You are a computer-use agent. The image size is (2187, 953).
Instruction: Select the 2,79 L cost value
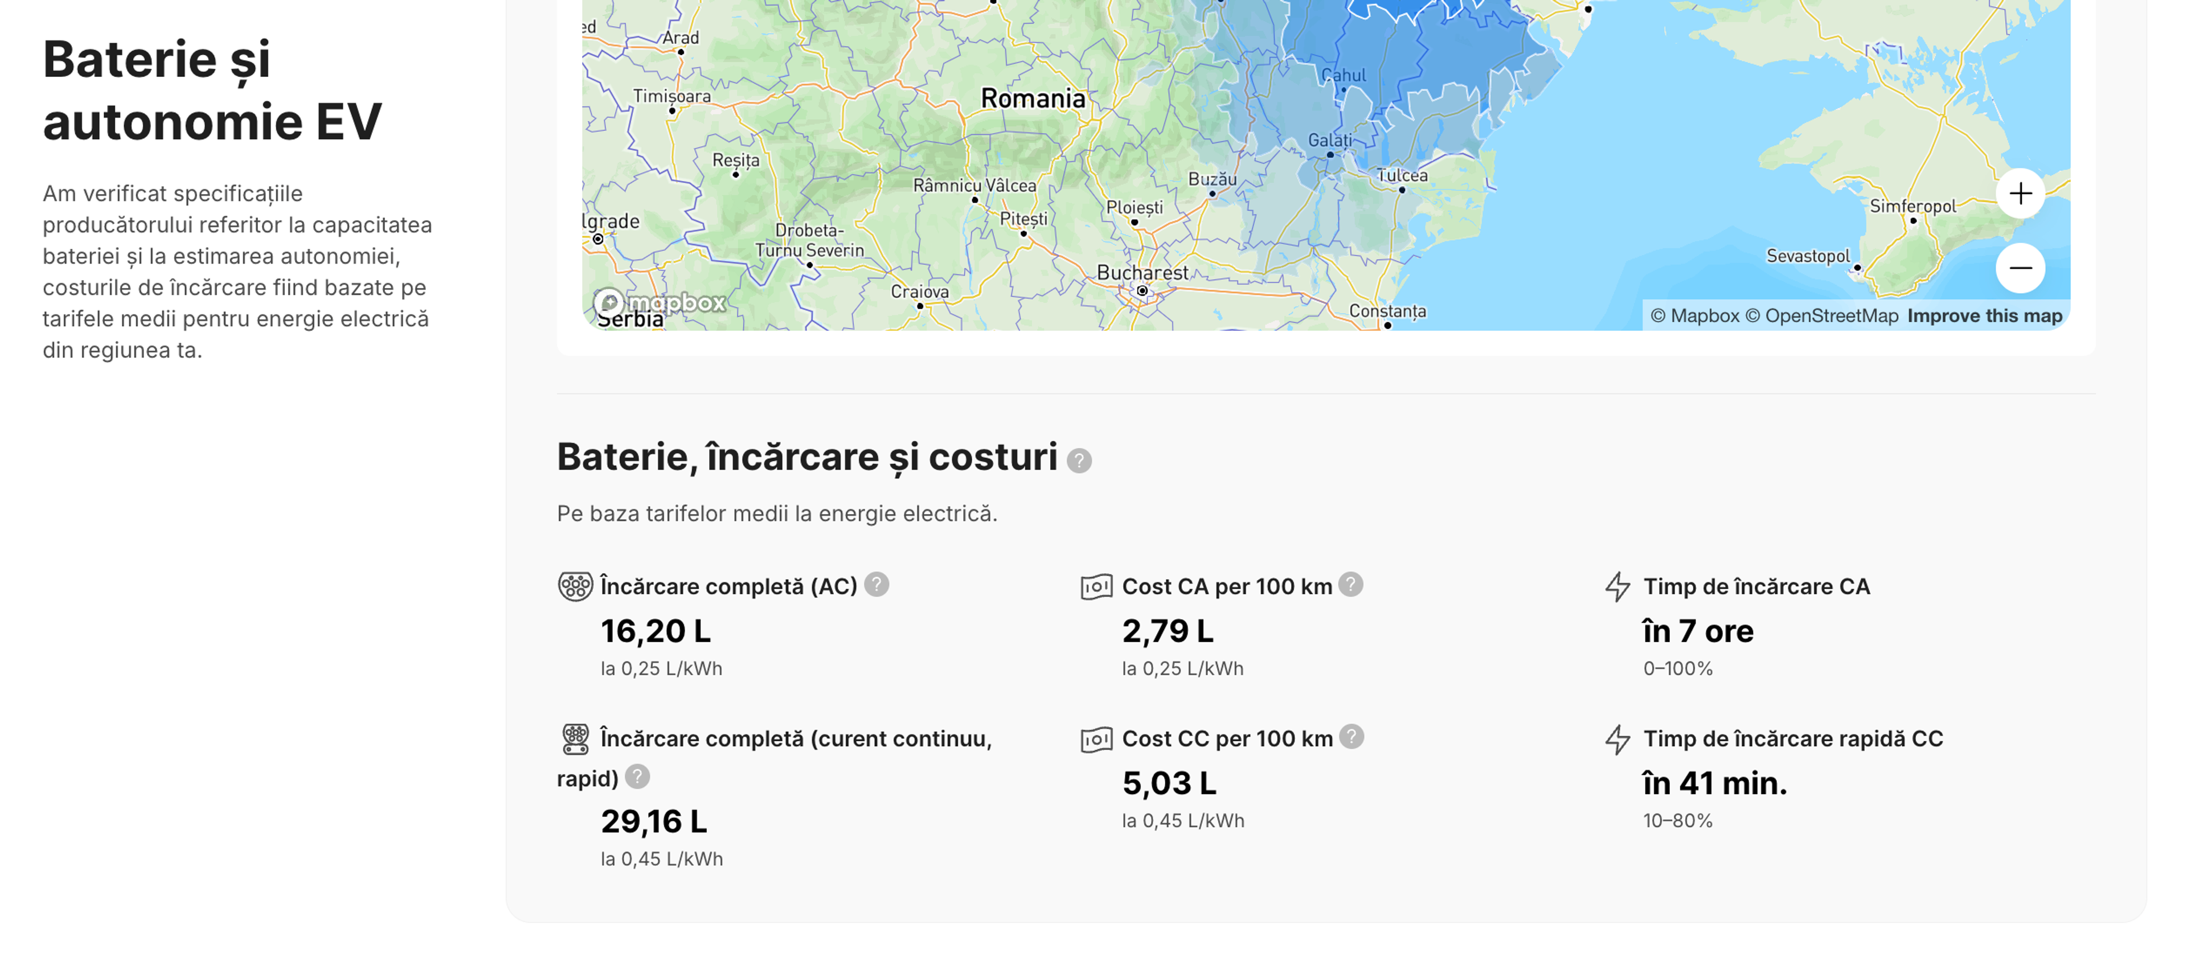[x=1168, y=631]
